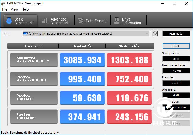Image resolution: width=193 pixels, height=135 pixels.
Task: Change the Alignment 4 KB setting
Action: 176,95
